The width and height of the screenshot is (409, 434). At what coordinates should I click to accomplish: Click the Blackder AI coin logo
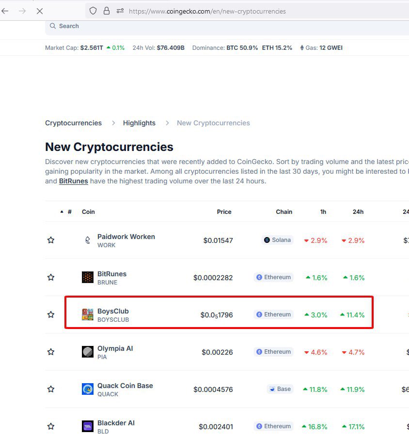point(87,426)
